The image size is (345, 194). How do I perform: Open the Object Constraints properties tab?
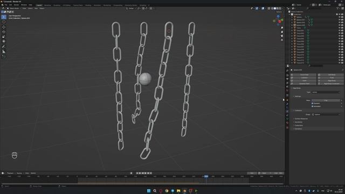[x=287, y=115]
